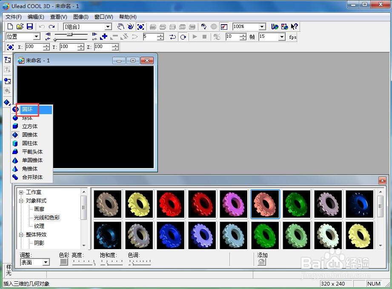The image size is (392, 289).
Task: Click the eye preview icon in the toolbar
Action: 204,26
